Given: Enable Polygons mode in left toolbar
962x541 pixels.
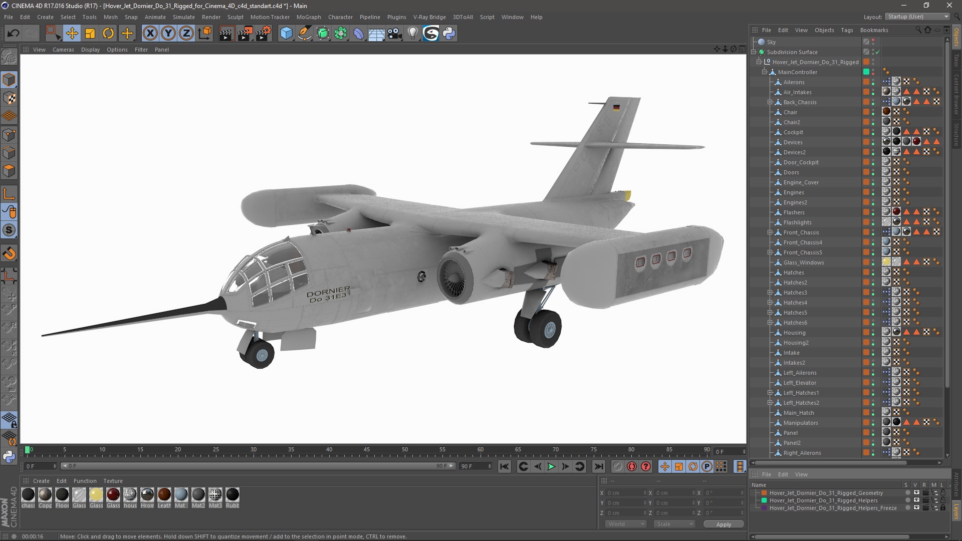Looking at the screenshot, I should coord(9,171).
